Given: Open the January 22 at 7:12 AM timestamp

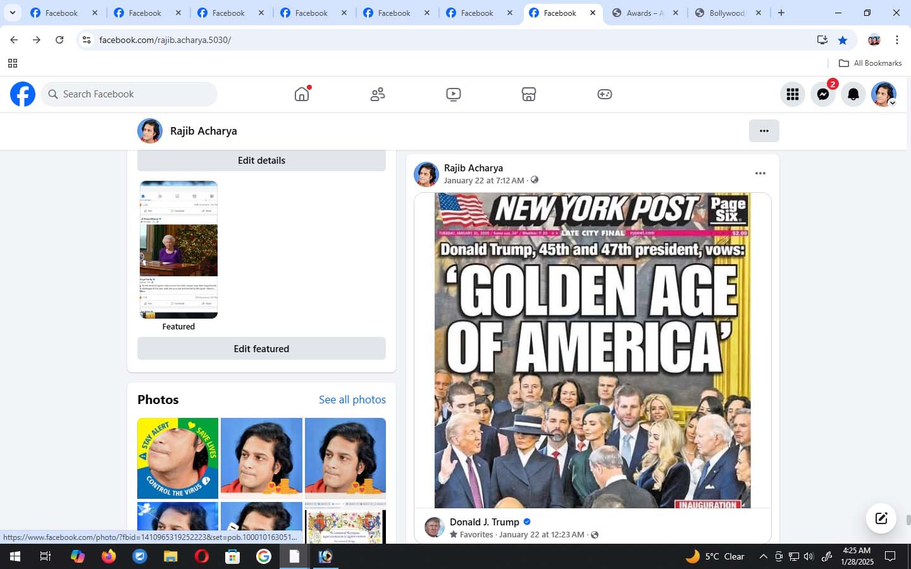Looking at the screenshot, I should (484, 180).
